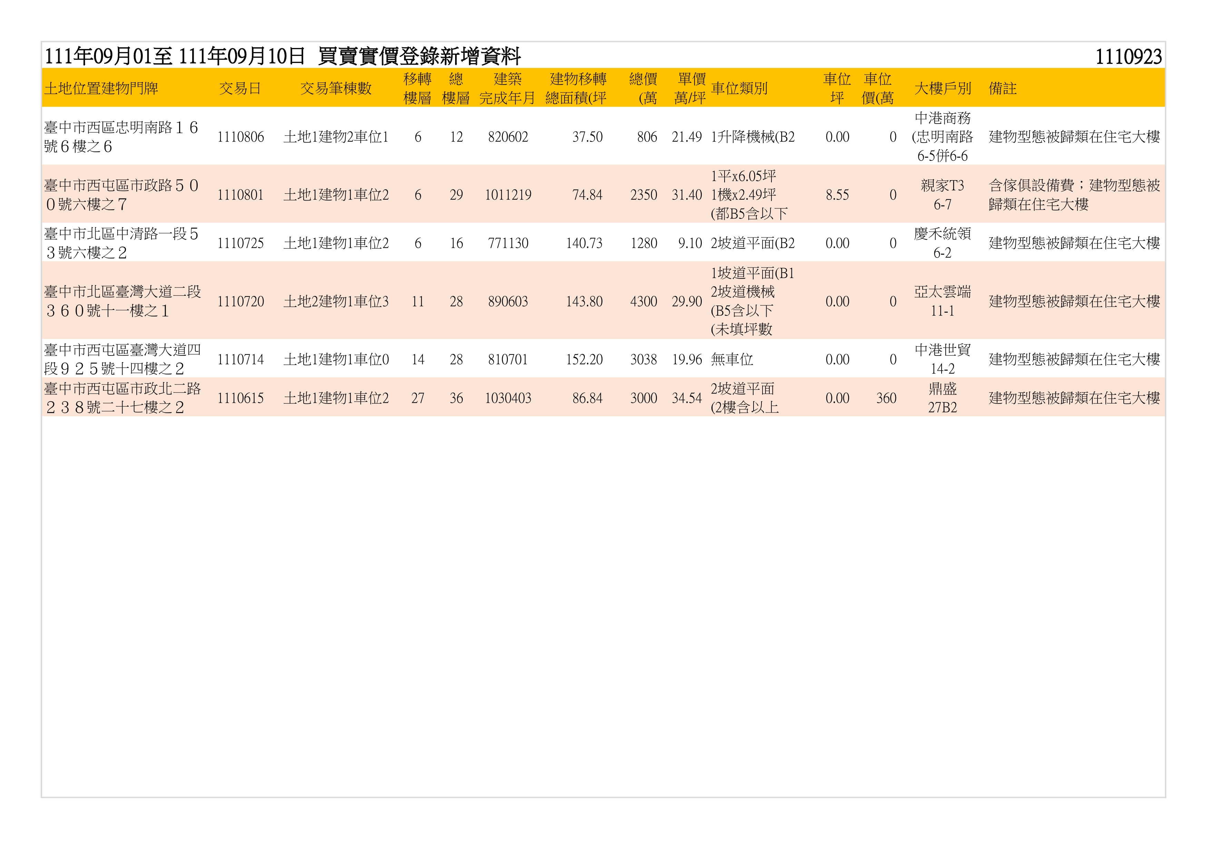Image resolution: width=1210 pixels, height=856 pixels.
Task: Click transaction date 1110720
Action: [x=240, y=301]
